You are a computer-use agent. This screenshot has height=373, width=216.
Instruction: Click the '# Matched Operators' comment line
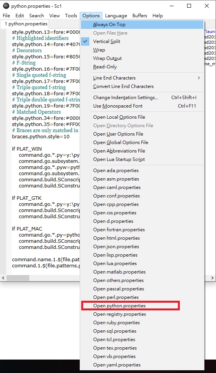(x=37, y=112)
